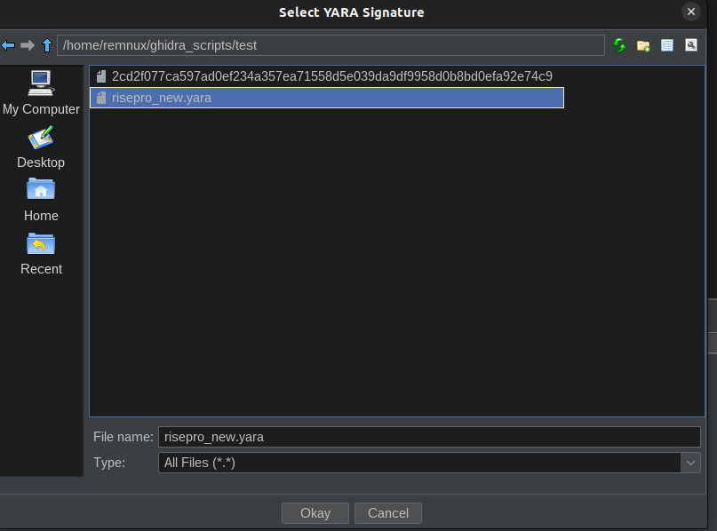Screen dimensions: 717x531
Task: Click the path field /home/remnux/ghidra_scripts/test
Action: point(331,45)
